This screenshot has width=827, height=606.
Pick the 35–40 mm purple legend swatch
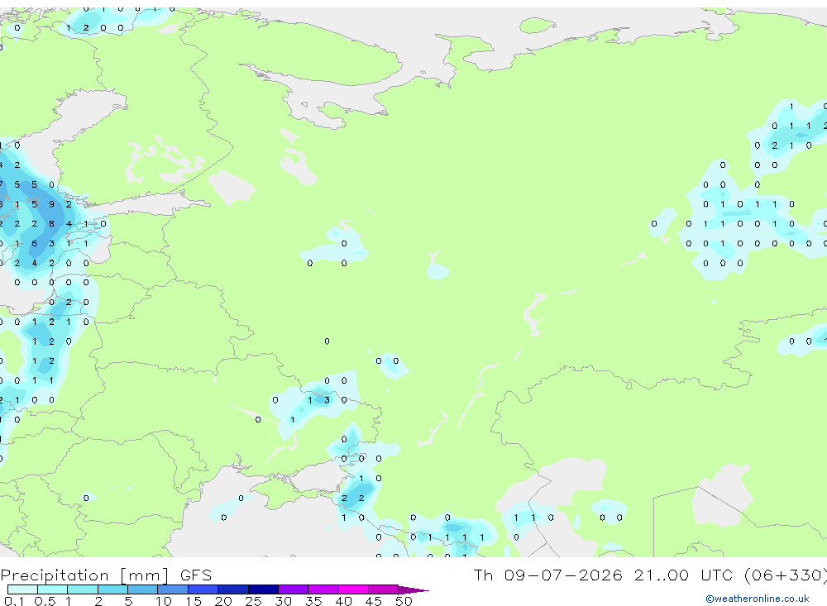click(x=323, y=589)
